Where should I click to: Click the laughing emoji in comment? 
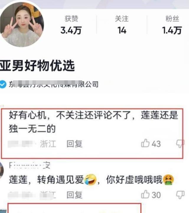click(90, 180)
